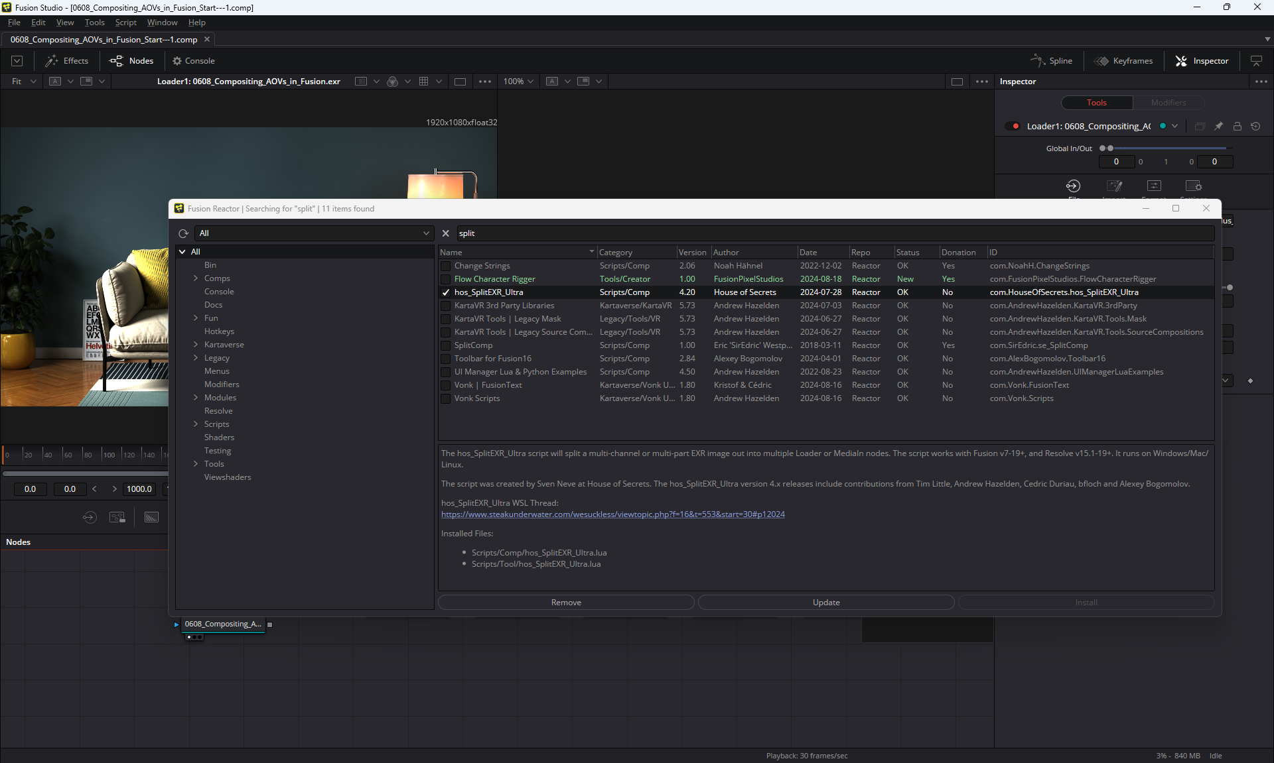
Task: Enable the Change Strings checkbox
Action: point(446,266)
